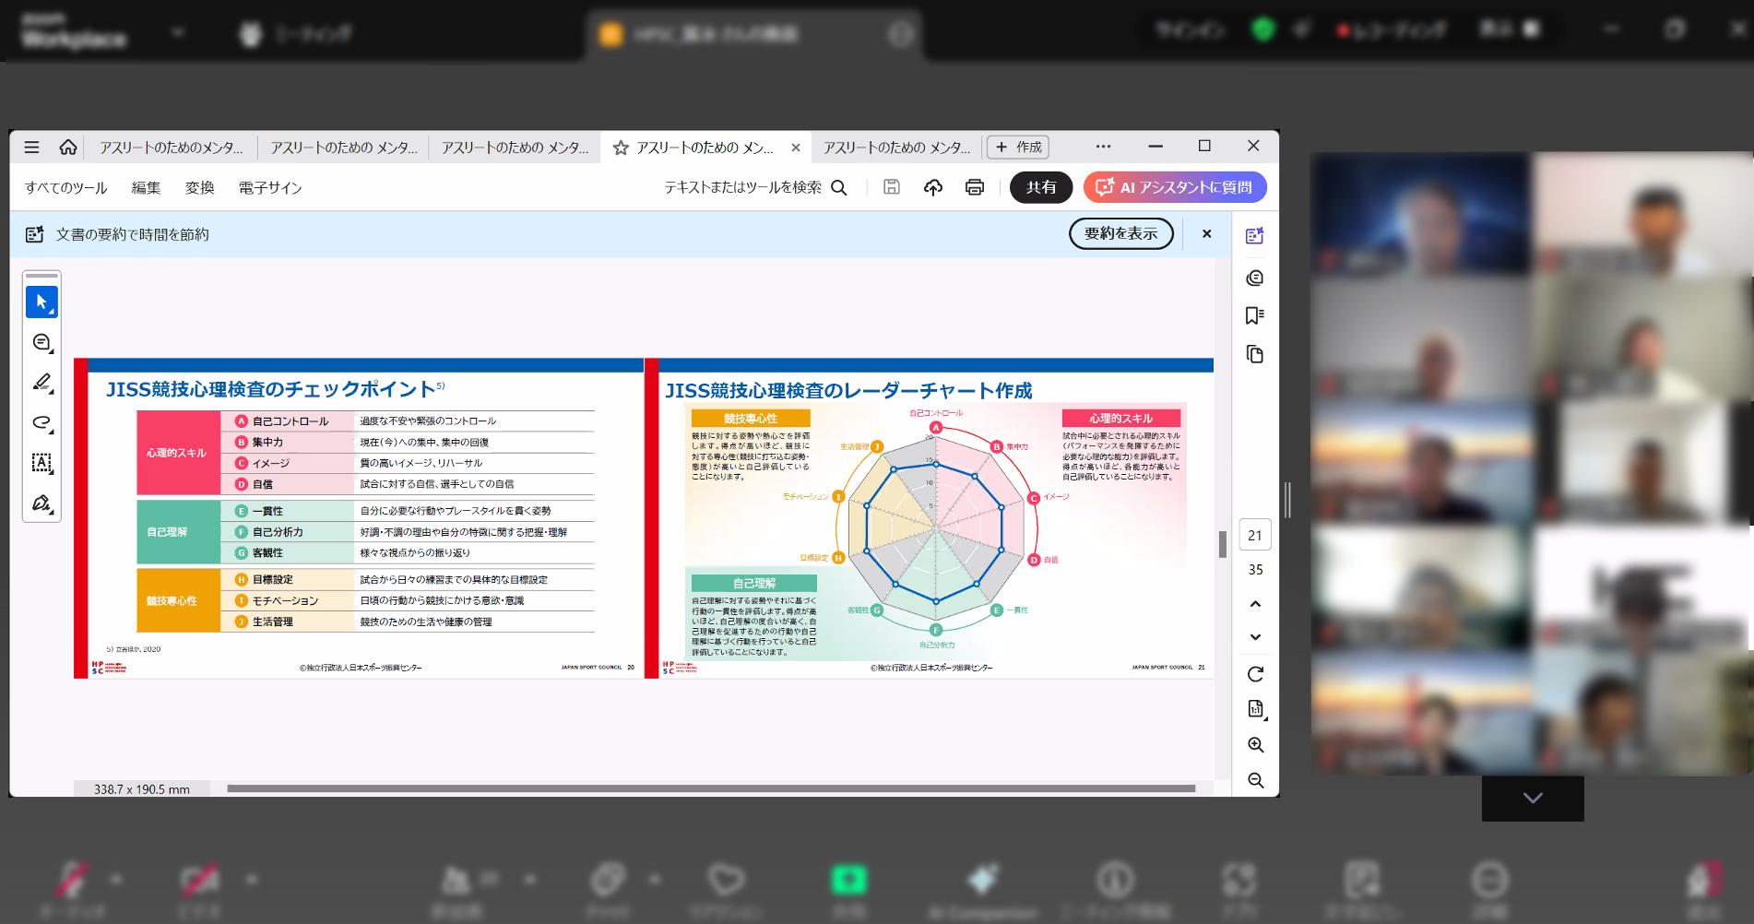Image resolution: width=1754 pixels, height=924 pixels.
Task: Go to Acrobat home view
Action: (68, 148)
